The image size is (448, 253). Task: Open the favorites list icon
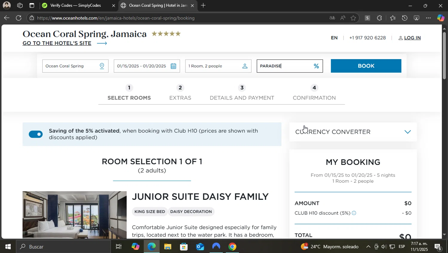point(393,18)
